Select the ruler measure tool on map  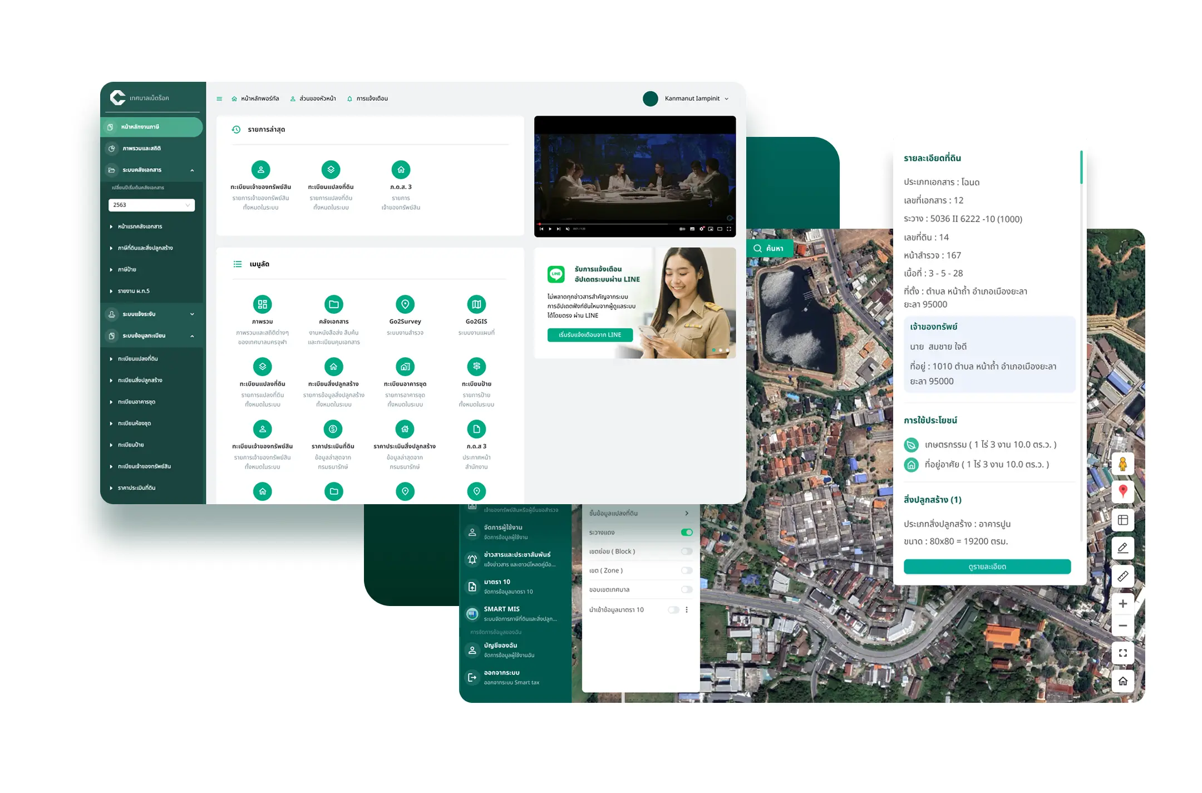pos(1122,576)
